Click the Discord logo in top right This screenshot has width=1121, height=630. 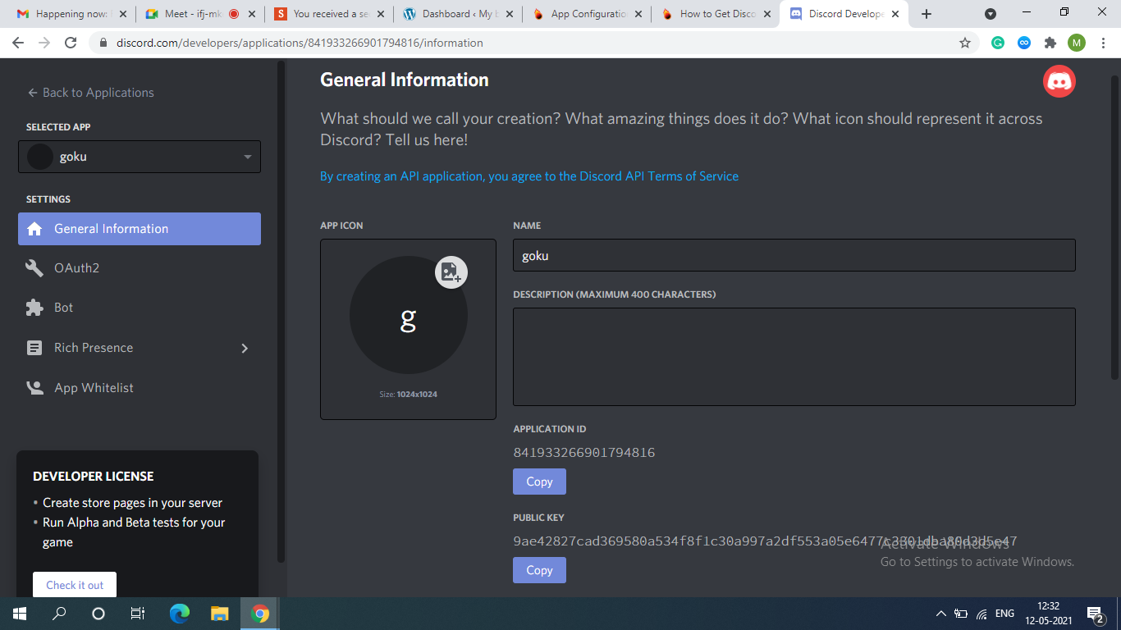pyautogui.click(x=1059, y=81)
